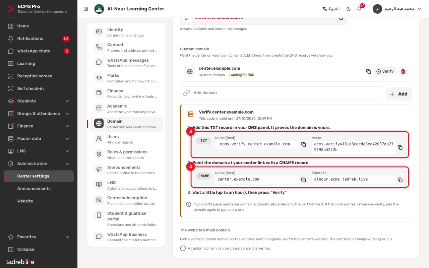Open Roles & permissions settings

(x=126, y=155)
